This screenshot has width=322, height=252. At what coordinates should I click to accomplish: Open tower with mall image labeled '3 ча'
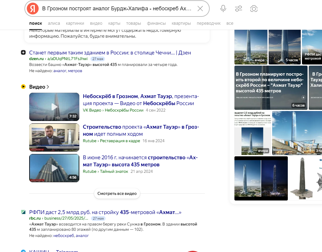(297, 133)
